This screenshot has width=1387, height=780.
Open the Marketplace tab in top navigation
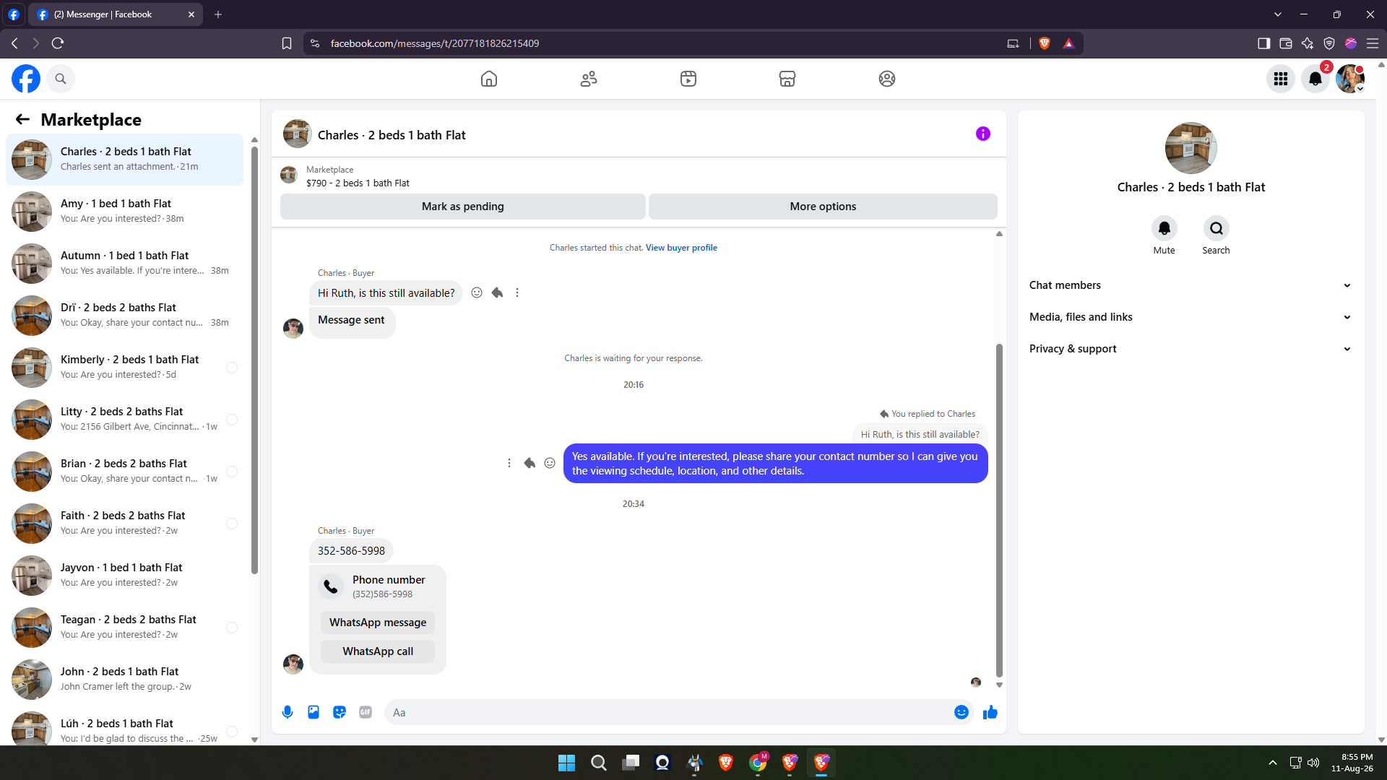(787, 79)
